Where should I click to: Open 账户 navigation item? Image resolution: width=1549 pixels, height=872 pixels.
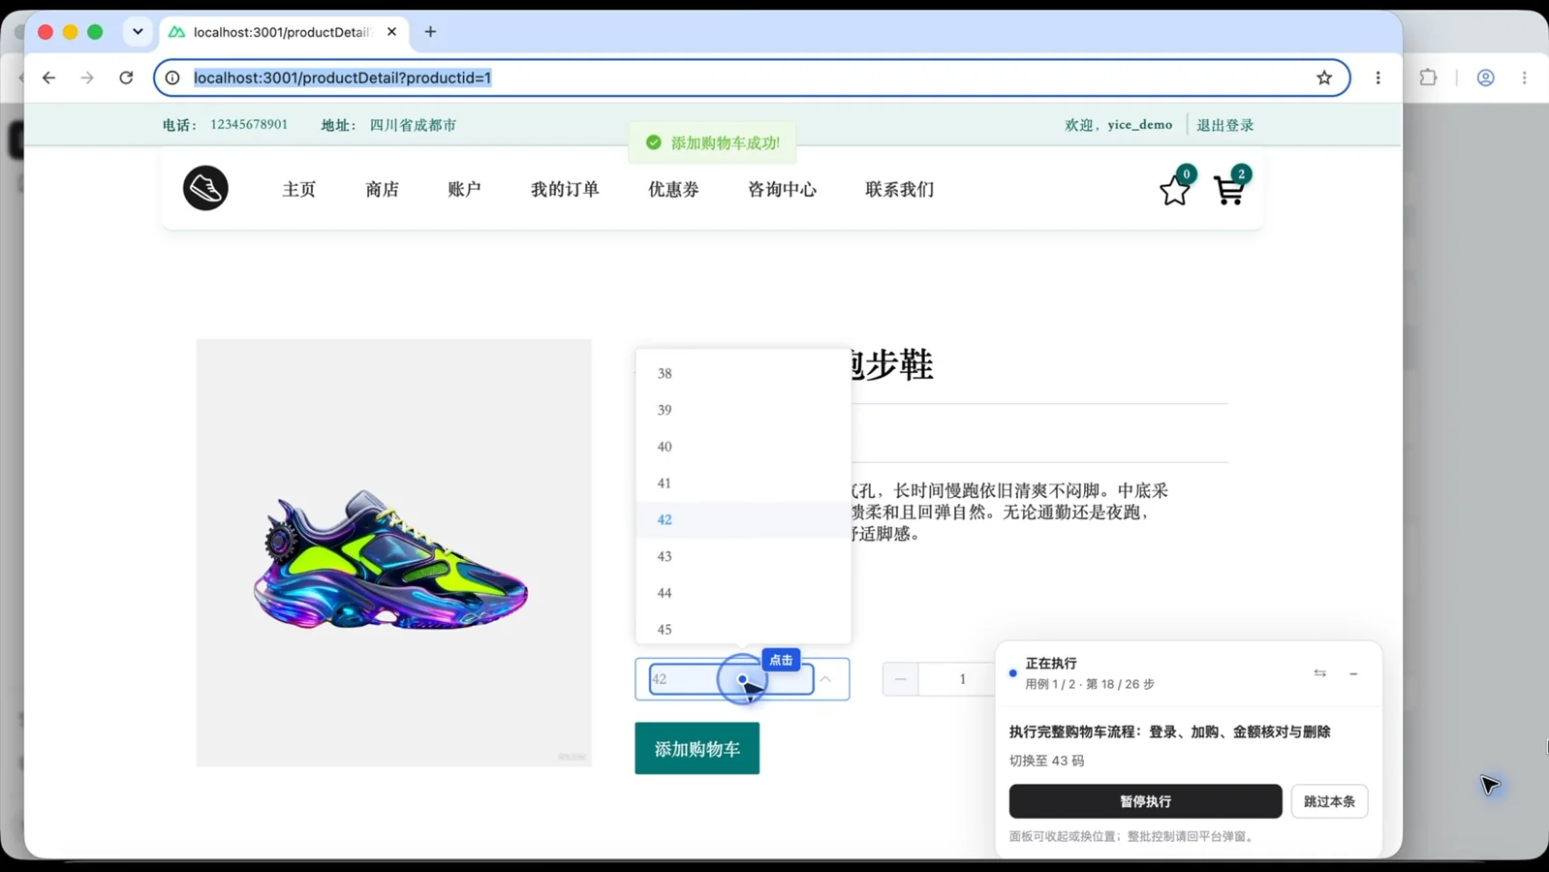point(464,189)
